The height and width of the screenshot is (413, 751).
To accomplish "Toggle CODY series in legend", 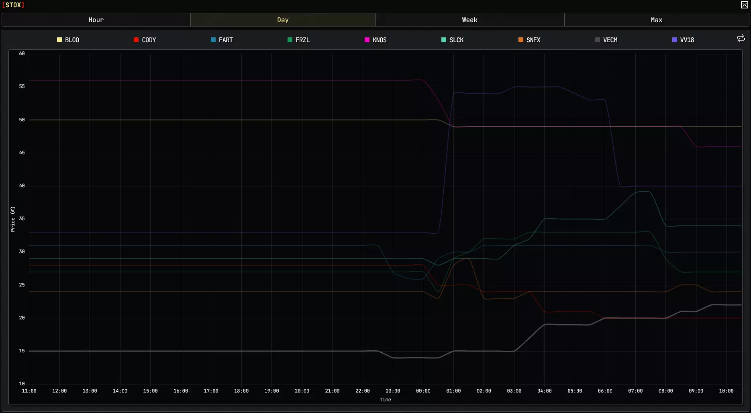I will click(145, 40).
